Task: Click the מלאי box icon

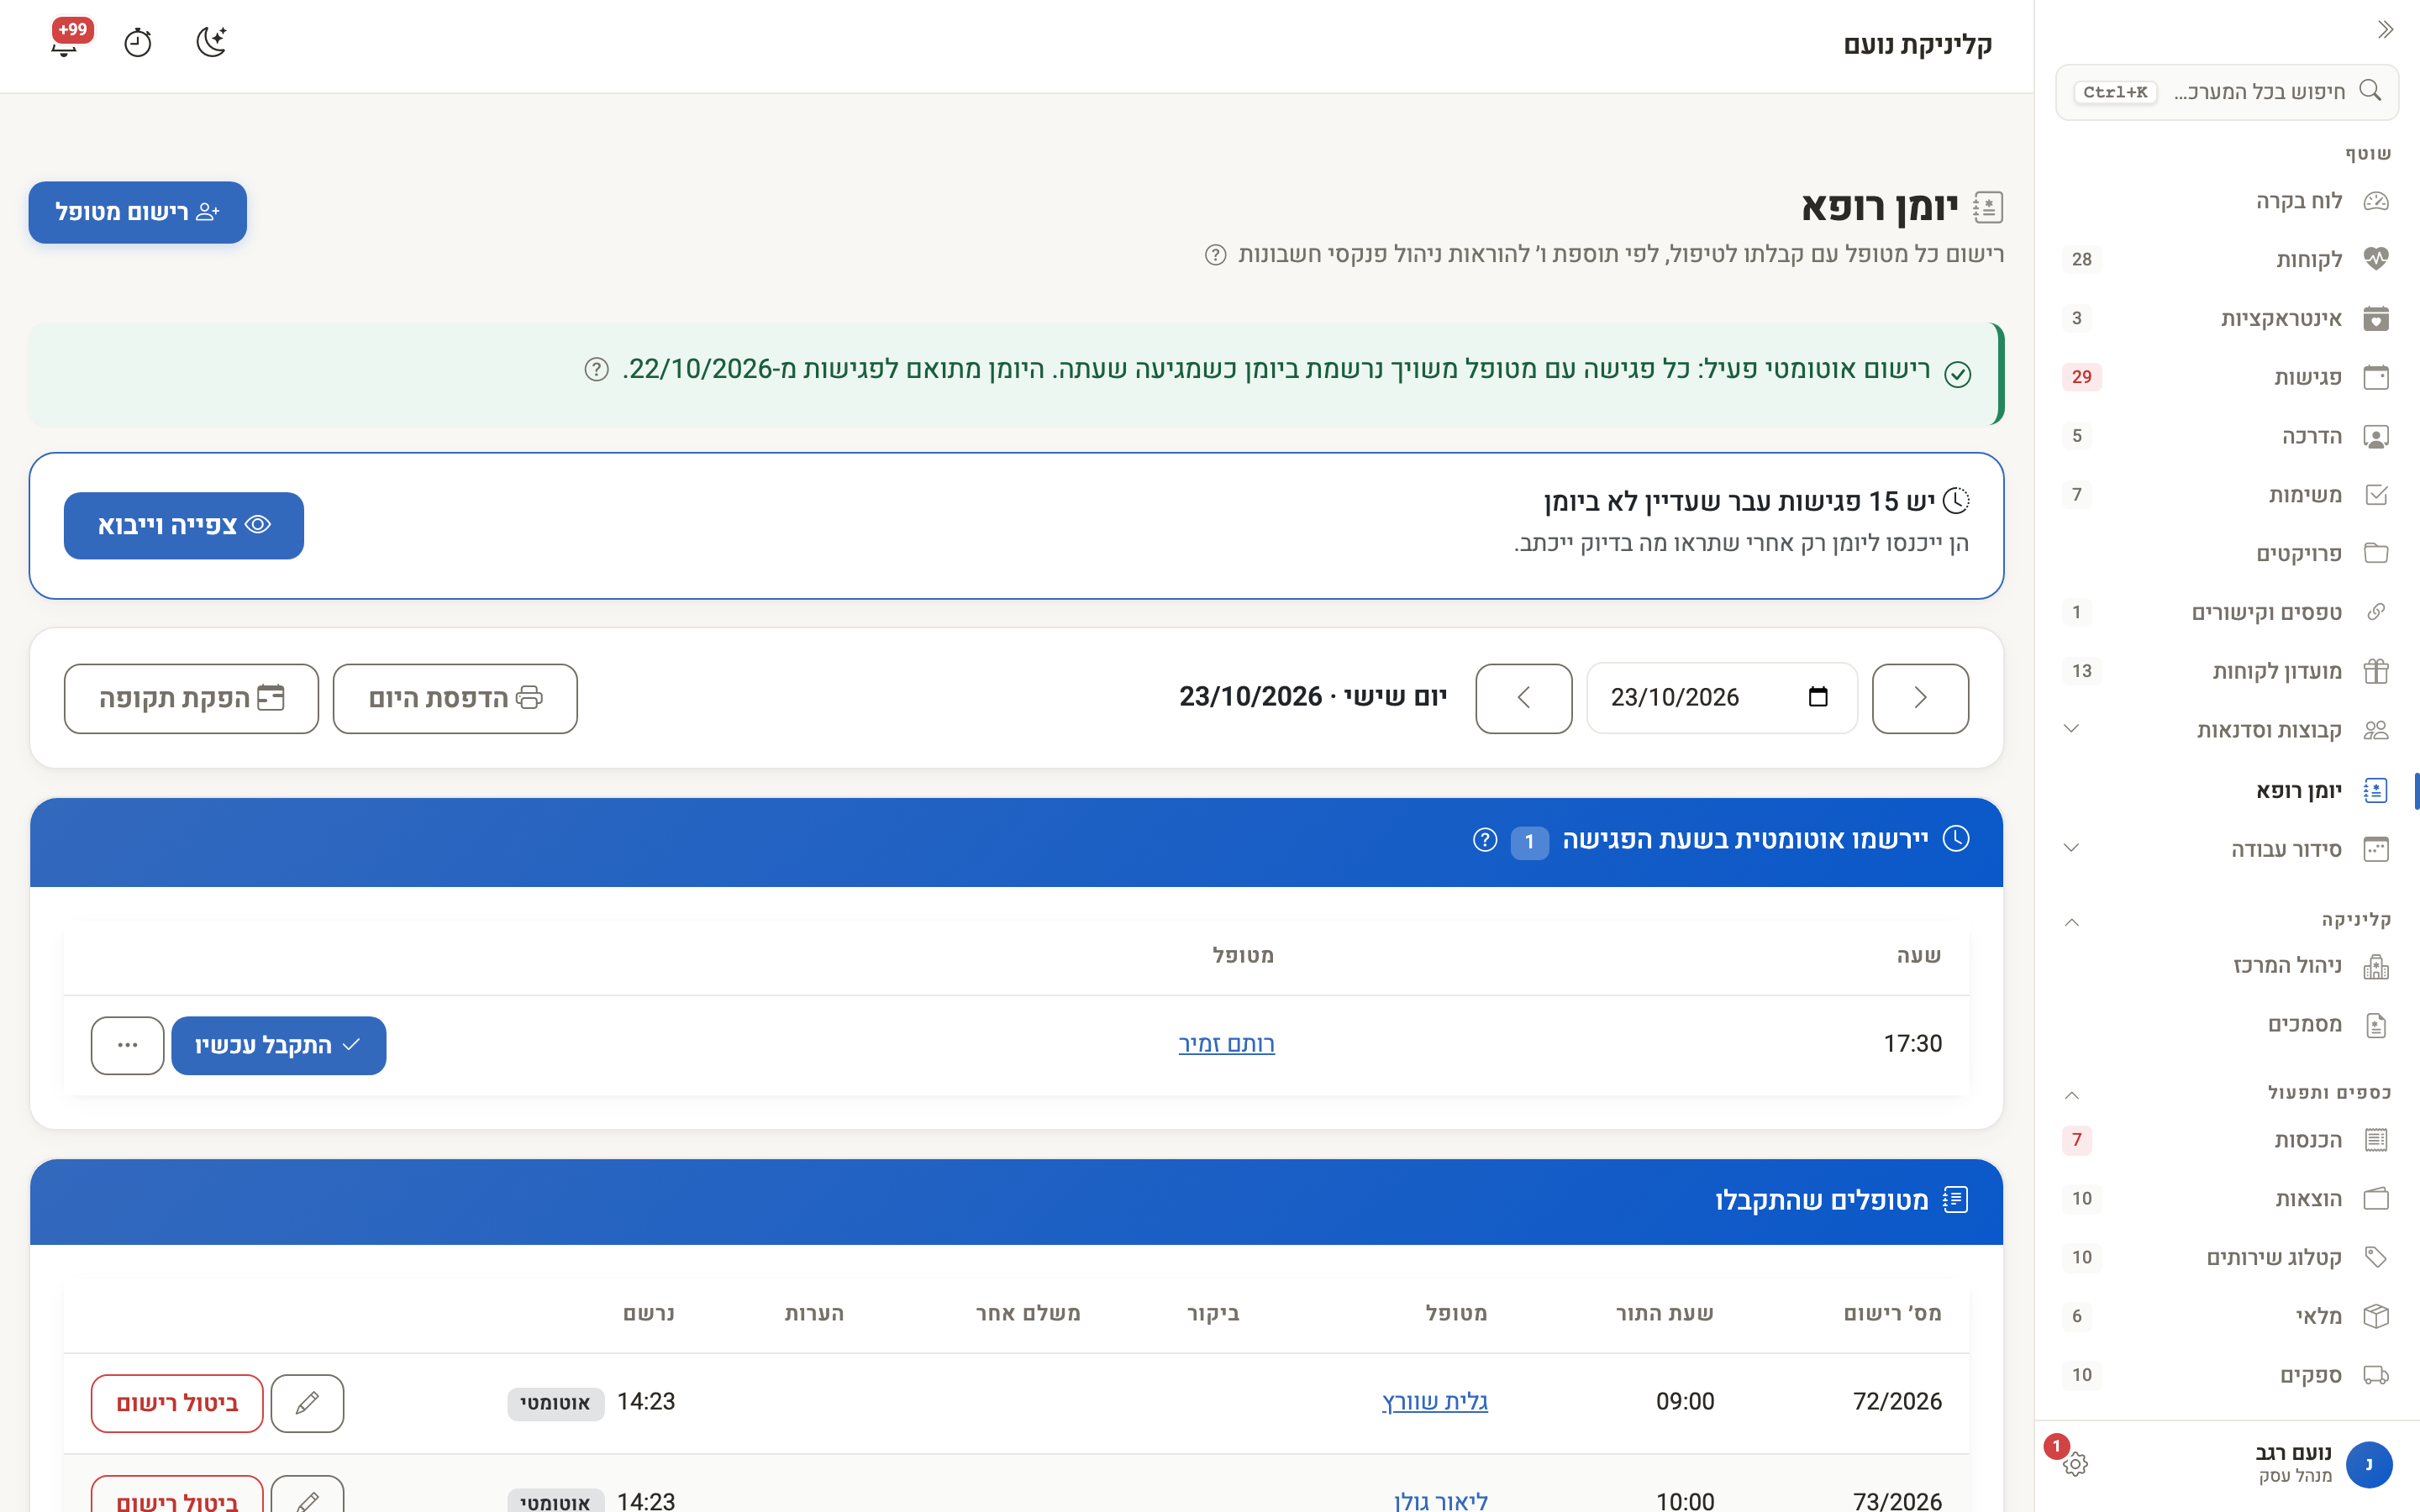Action: pos(2376,1316)
